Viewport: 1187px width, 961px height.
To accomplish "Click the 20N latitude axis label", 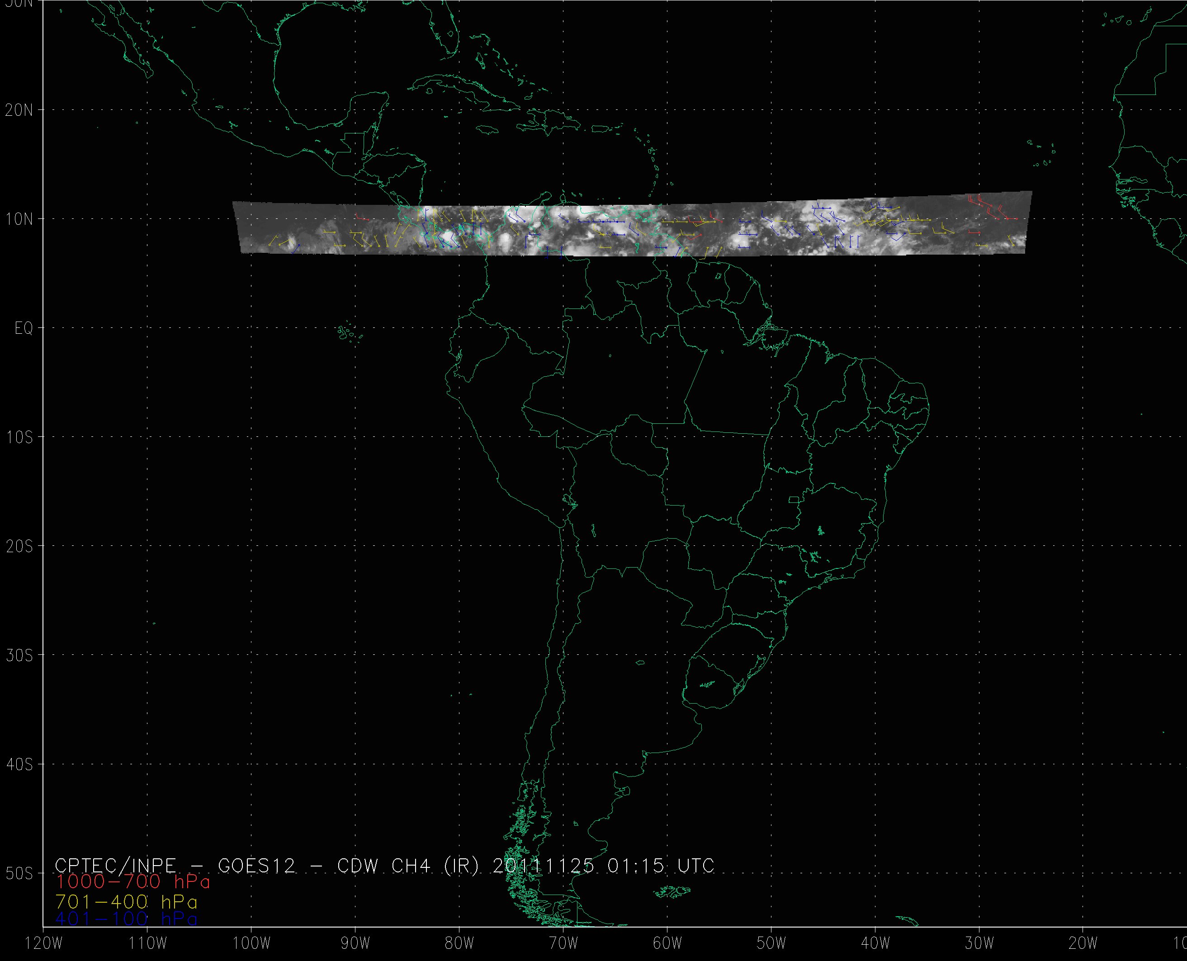I will [x=19, y=110].
